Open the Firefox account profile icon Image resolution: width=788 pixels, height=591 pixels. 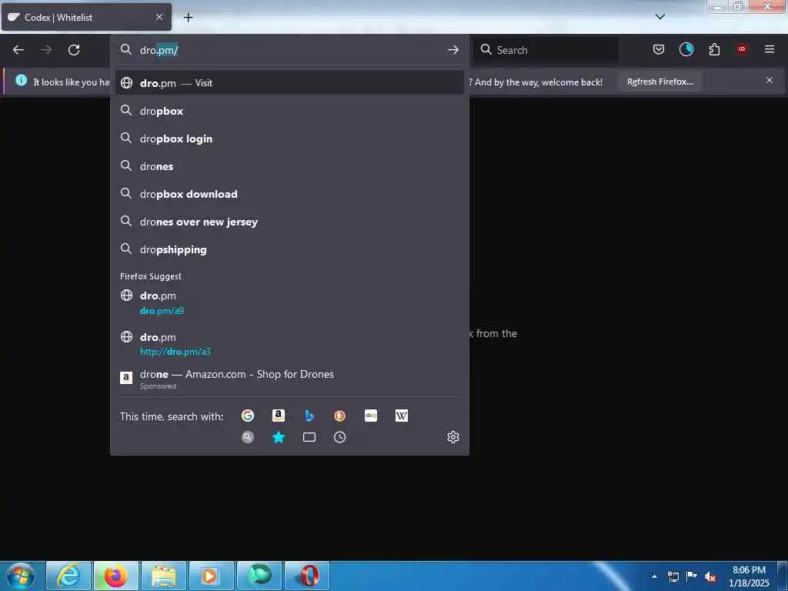686,49
